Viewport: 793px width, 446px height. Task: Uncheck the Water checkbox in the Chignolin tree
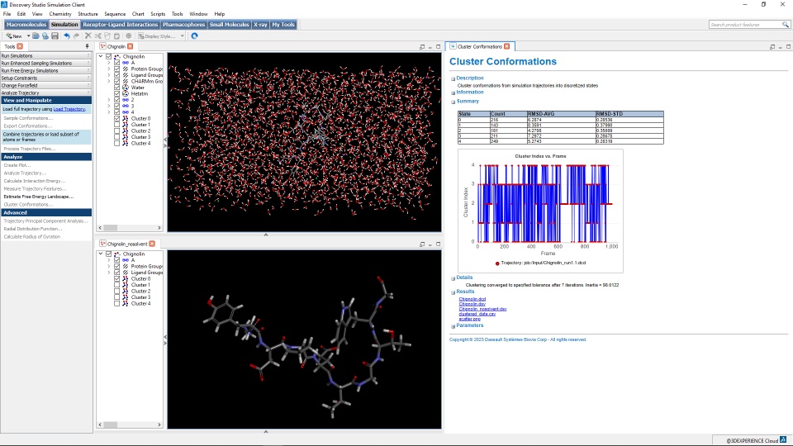[x=117, y=88]
